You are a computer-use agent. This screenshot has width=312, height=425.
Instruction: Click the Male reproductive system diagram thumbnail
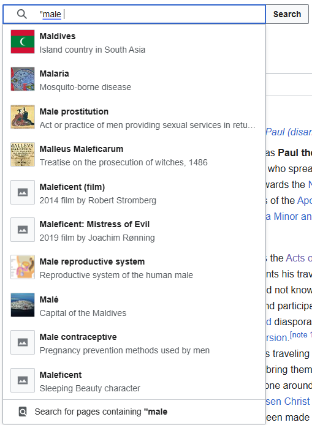pos(23,267)
